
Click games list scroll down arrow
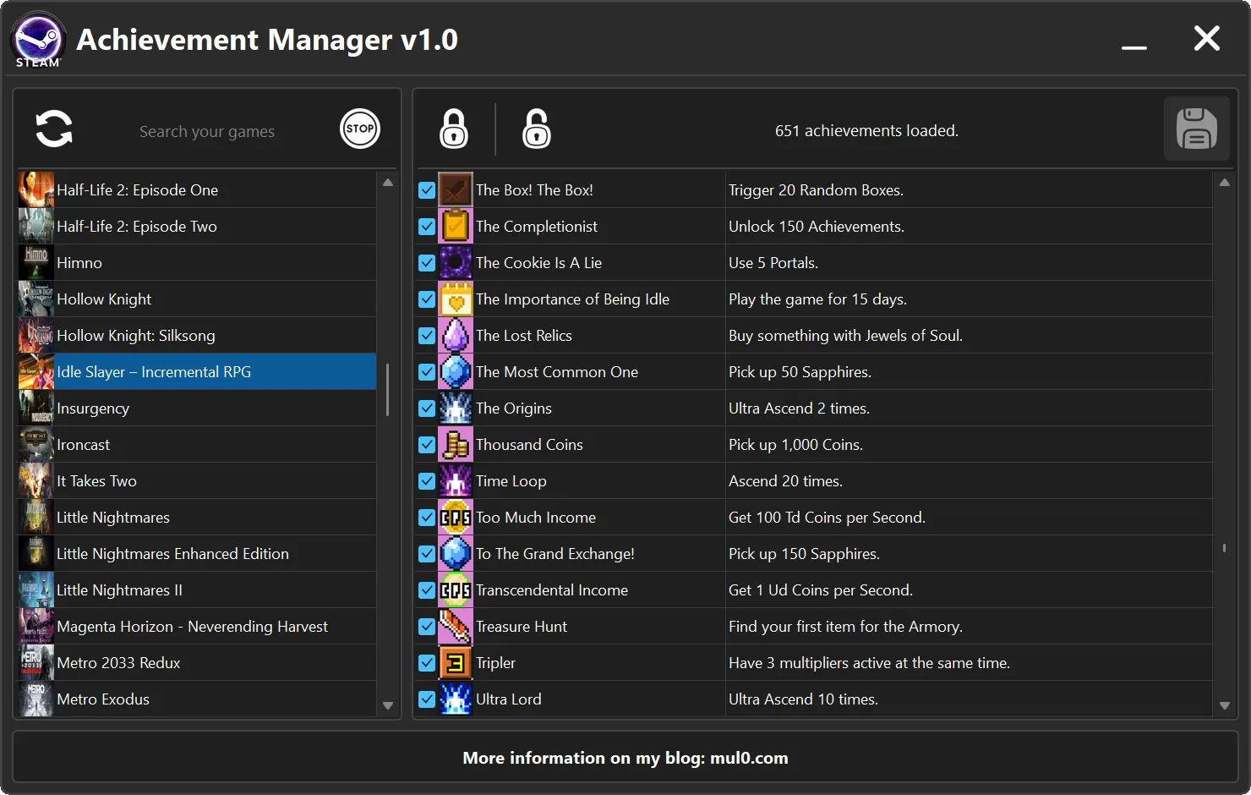coord(388,705)
